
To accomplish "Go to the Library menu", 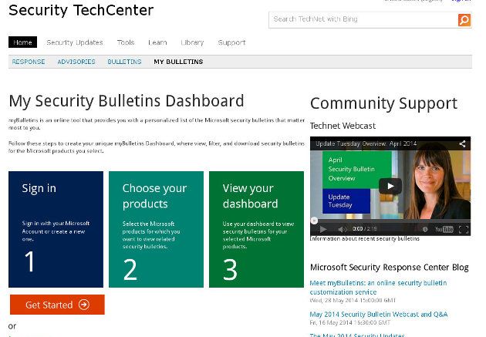I will [x=192, y=42].
